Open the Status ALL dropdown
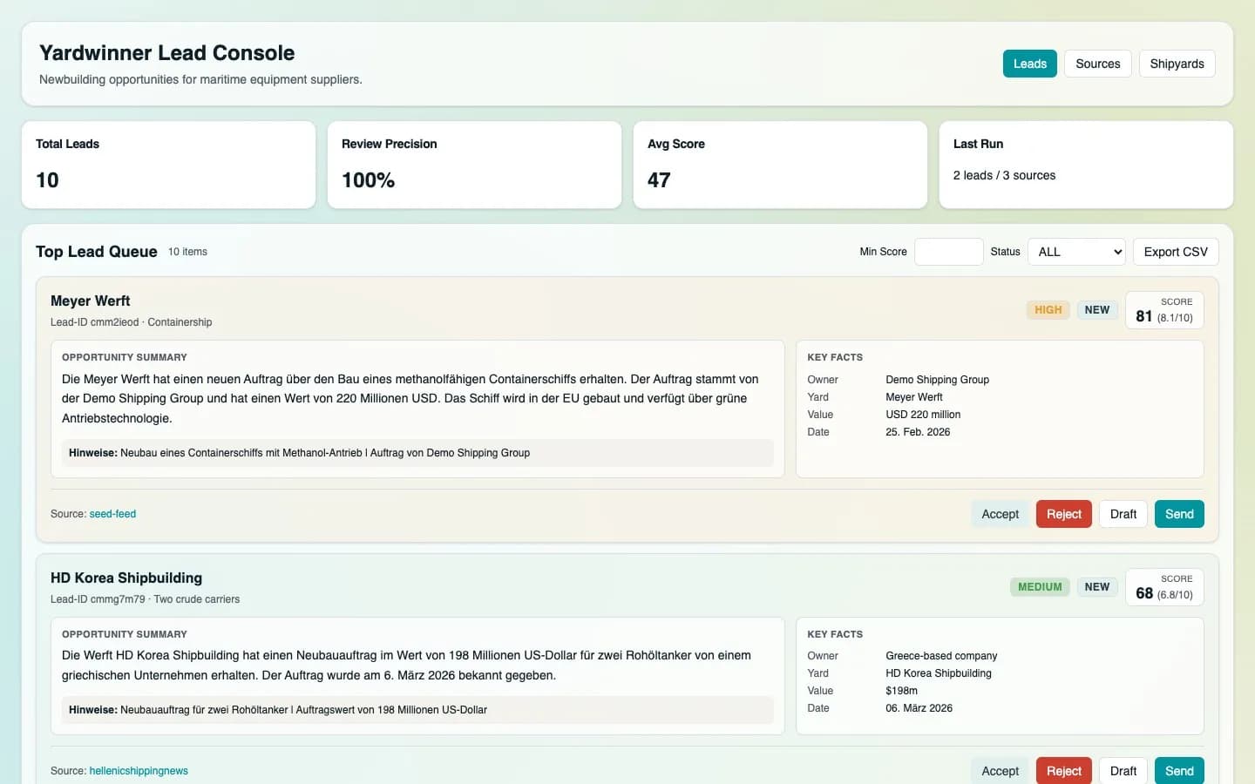This screenshot has height=784, width=1255. click(x=1076, y=251)
